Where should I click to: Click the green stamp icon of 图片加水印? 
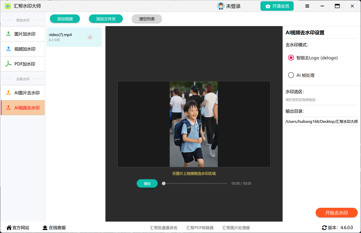(9, 34)
